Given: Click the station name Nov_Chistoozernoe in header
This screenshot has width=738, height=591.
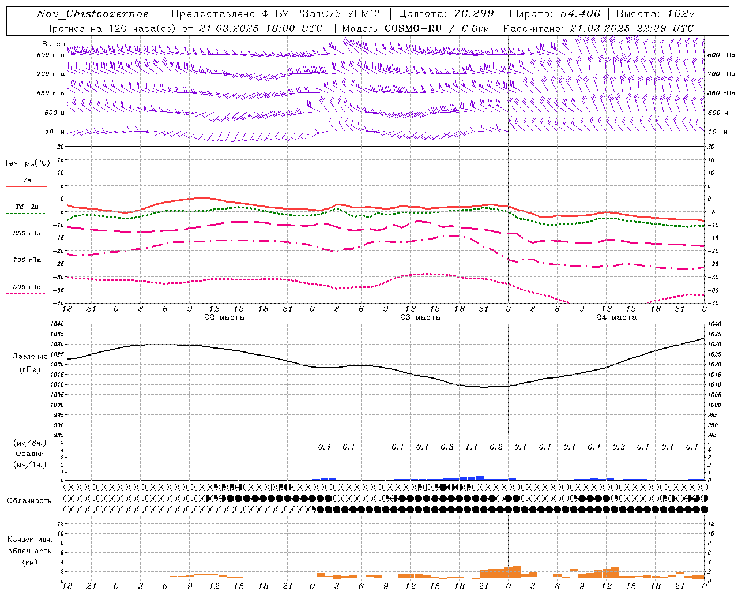Looking at the screenshot, I should point(92,14).
